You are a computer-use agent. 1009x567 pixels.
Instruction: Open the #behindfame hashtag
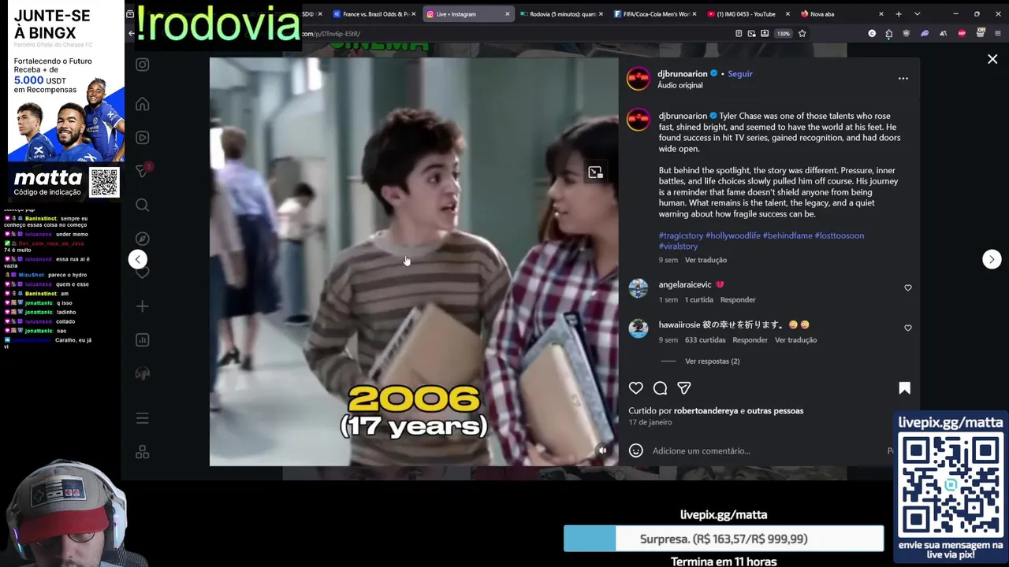point(787,235)
